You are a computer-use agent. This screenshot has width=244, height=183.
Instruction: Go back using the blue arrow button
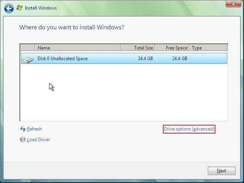(9, 8)
